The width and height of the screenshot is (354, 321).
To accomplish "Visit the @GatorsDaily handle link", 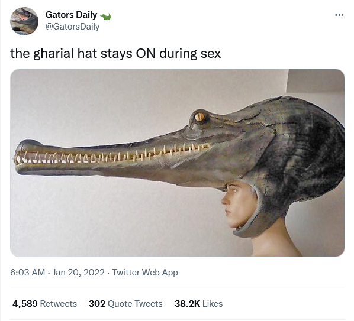I will (72, 27).
